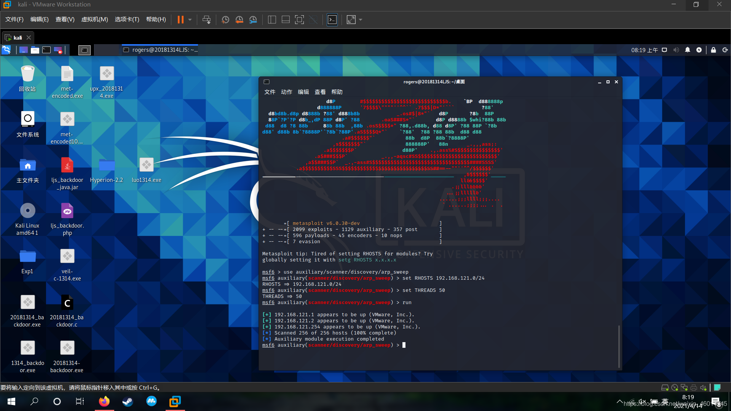Close the kali VM tab
This screenshot has width=731, height=411.
pos(29,38)
